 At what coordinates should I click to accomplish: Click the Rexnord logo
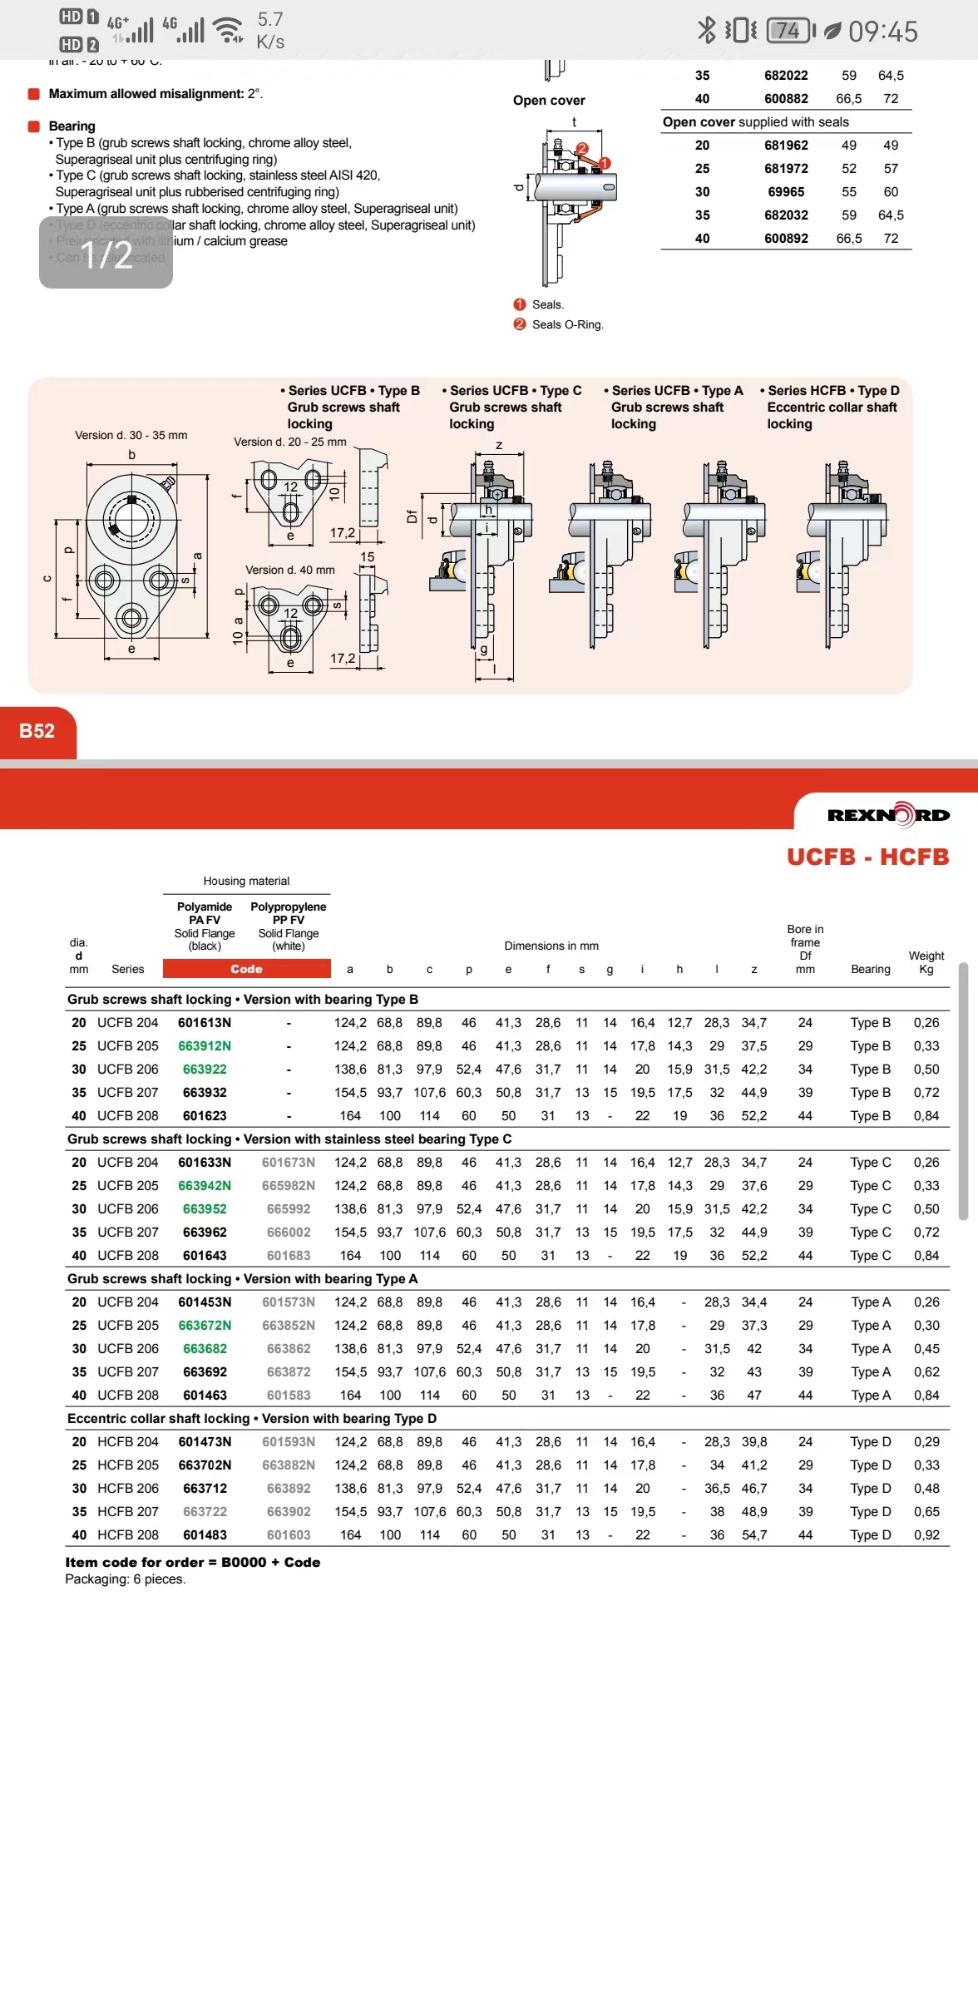[888, 815]
